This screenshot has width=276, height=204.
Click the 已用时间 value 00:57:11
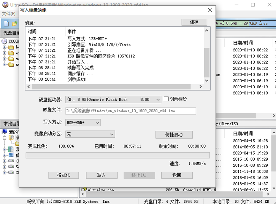(132, 146)
